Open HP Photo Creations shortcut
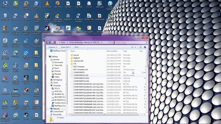The image size is (221, 124). (x=16, y=43)
